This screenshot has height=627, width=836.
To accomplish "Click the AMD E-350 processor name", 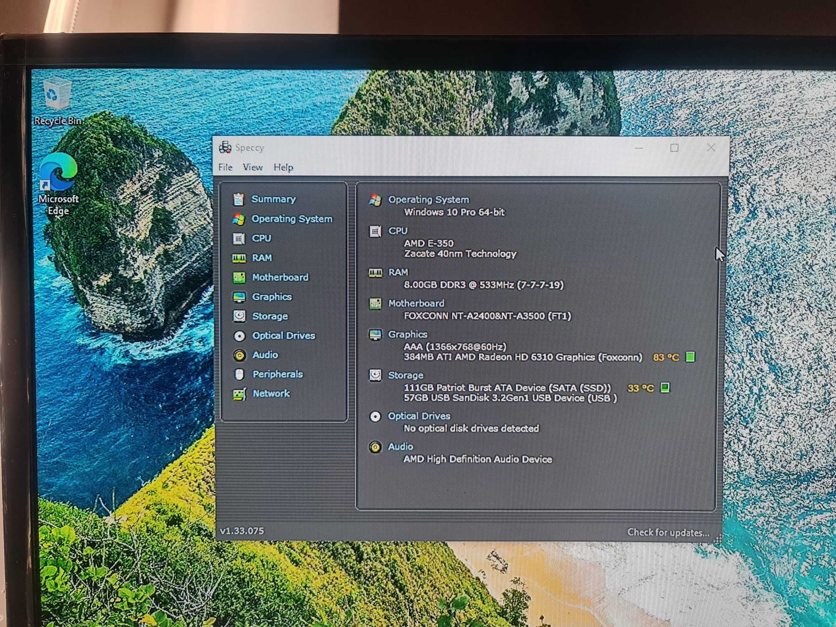I will [x=428, y=243].
